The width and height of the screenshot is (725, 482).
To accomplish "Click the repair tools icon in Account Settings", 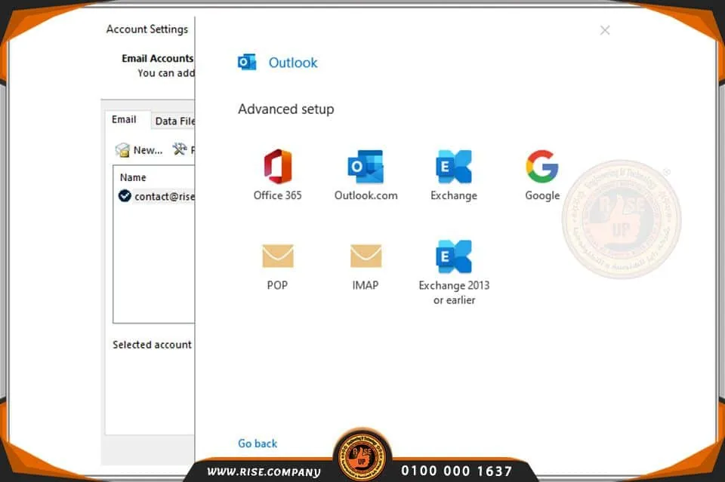I will point(180,149).
